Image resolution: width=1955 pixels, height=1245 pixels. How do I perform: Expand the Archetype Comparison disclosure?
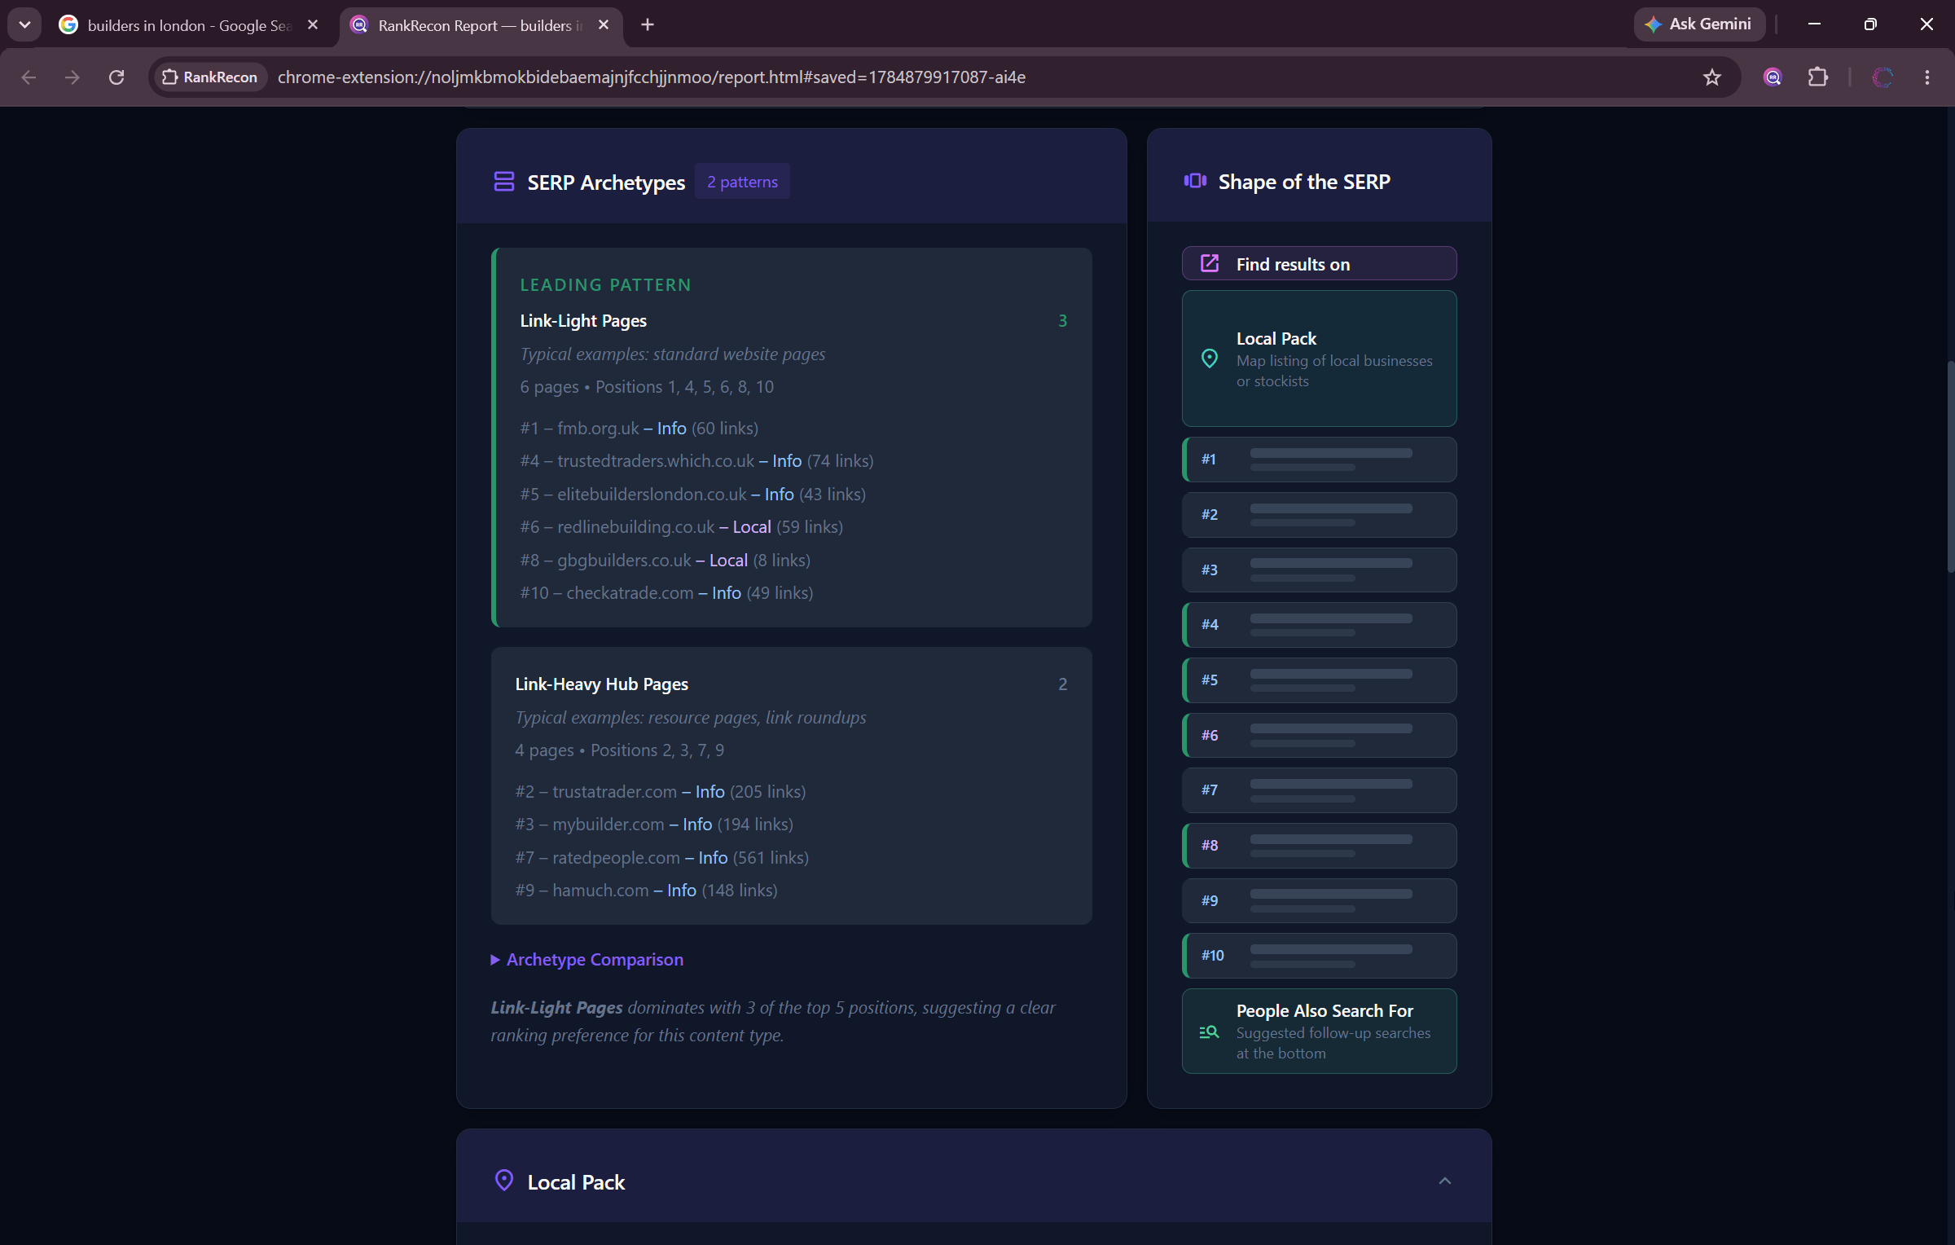click(586, 960)
